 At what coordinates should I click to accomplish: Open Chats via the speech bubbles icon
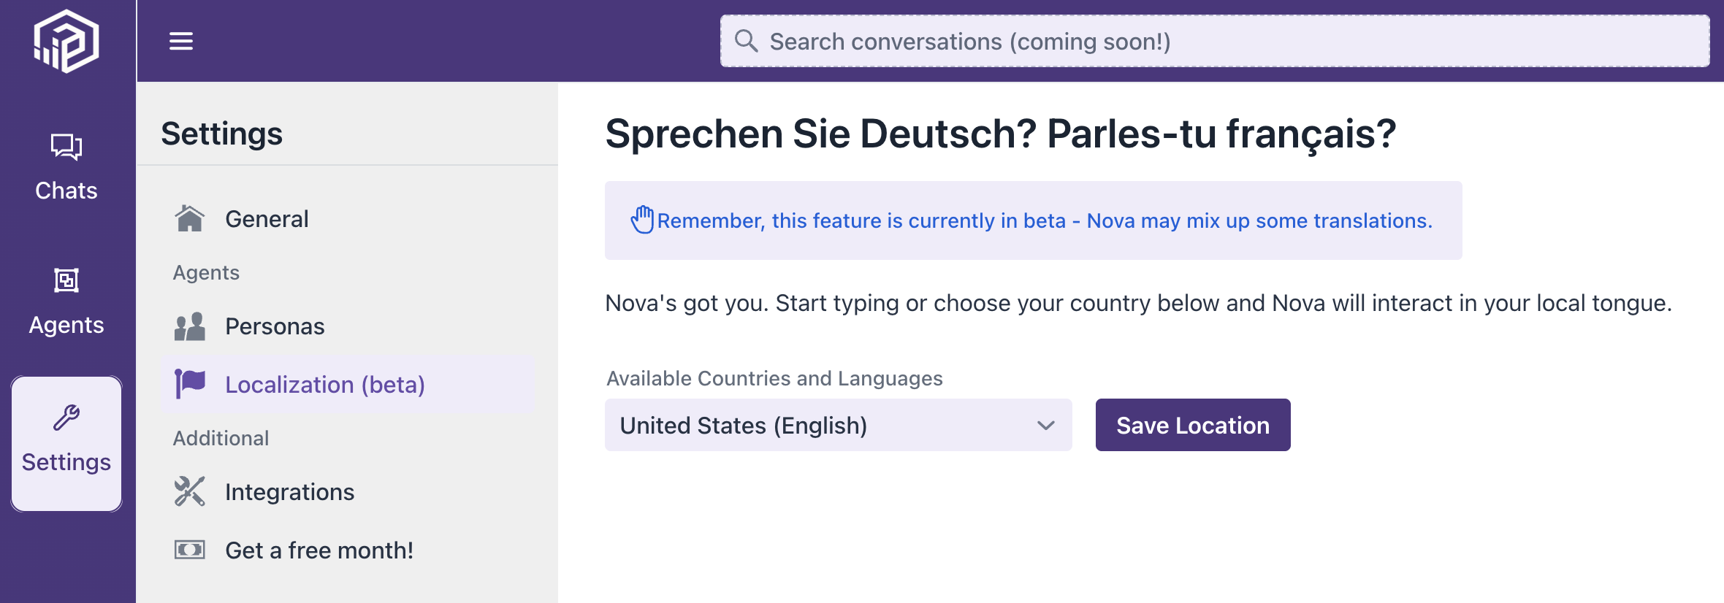pos(66,147)
